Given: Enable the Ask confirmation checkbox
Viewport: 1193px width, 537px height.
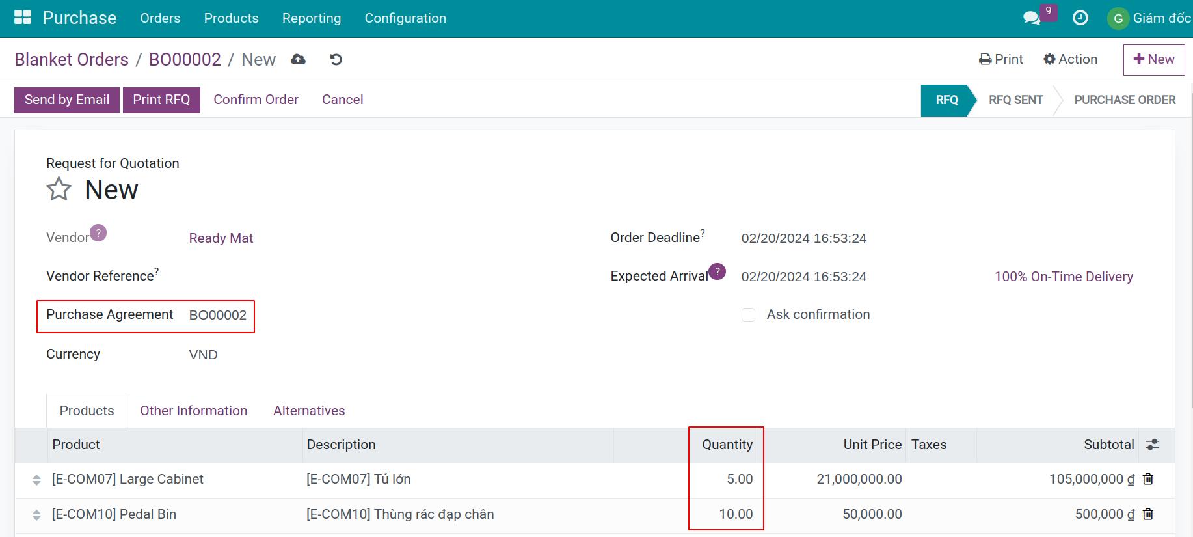Looking at the screenshot, I should [x=748, y=315].
